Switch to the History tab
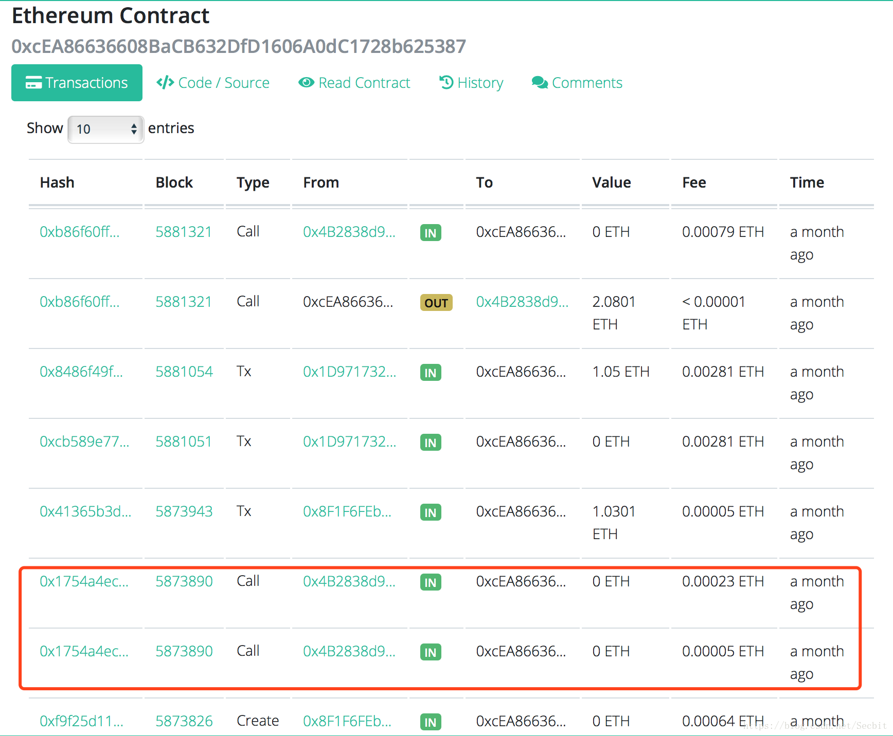Screen dimensions: 893x736 (471, 83)
